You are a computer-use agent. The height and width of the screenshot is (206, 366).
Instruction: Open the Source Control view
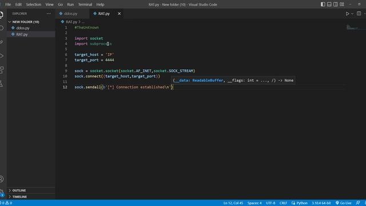click(1, 42)
